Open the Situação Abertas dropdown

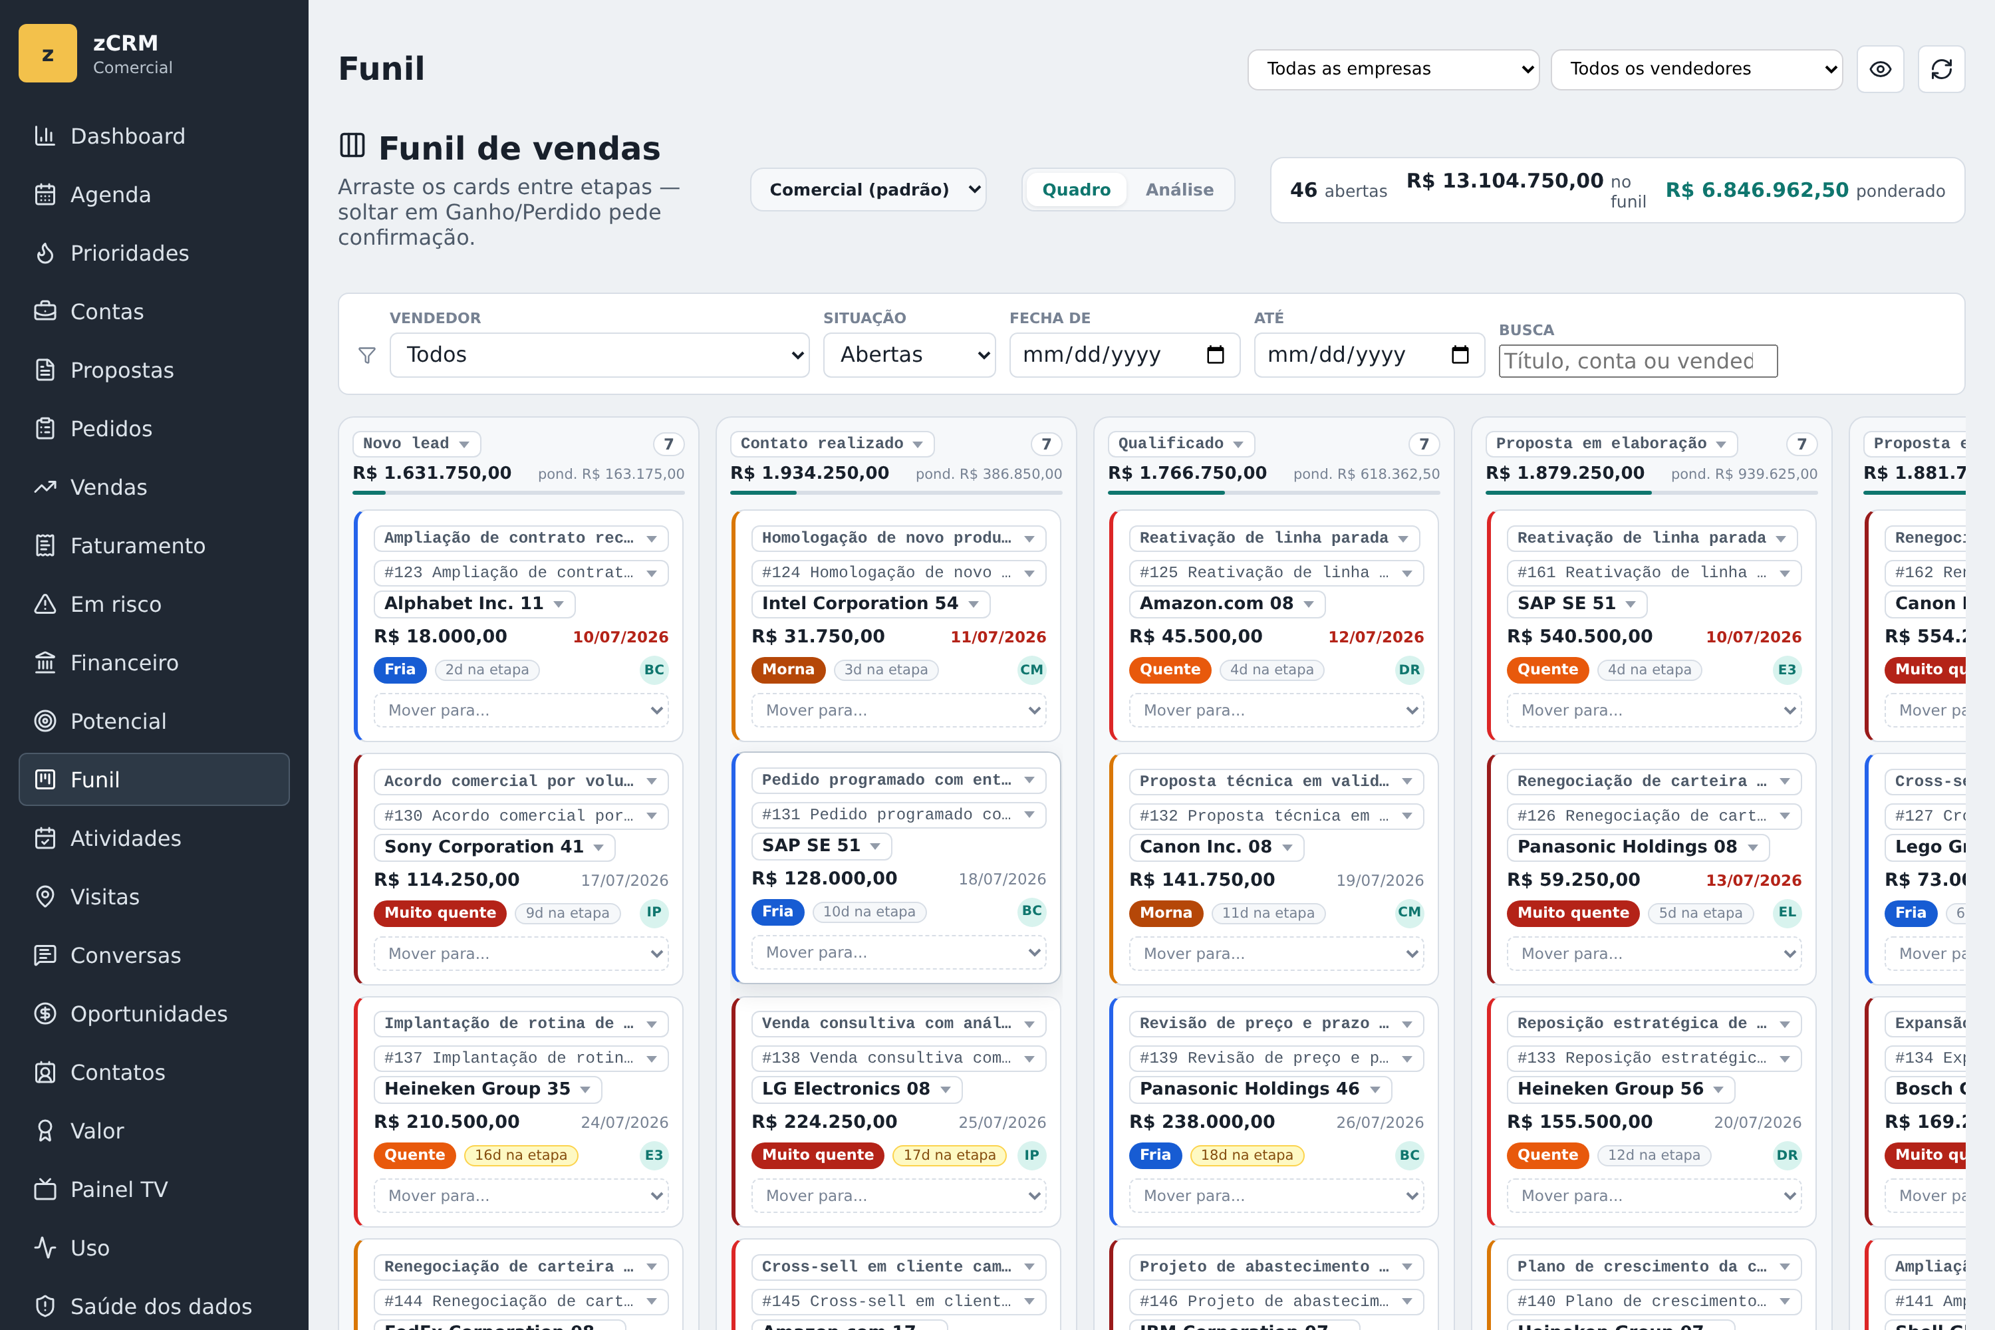tap(909, 354)
